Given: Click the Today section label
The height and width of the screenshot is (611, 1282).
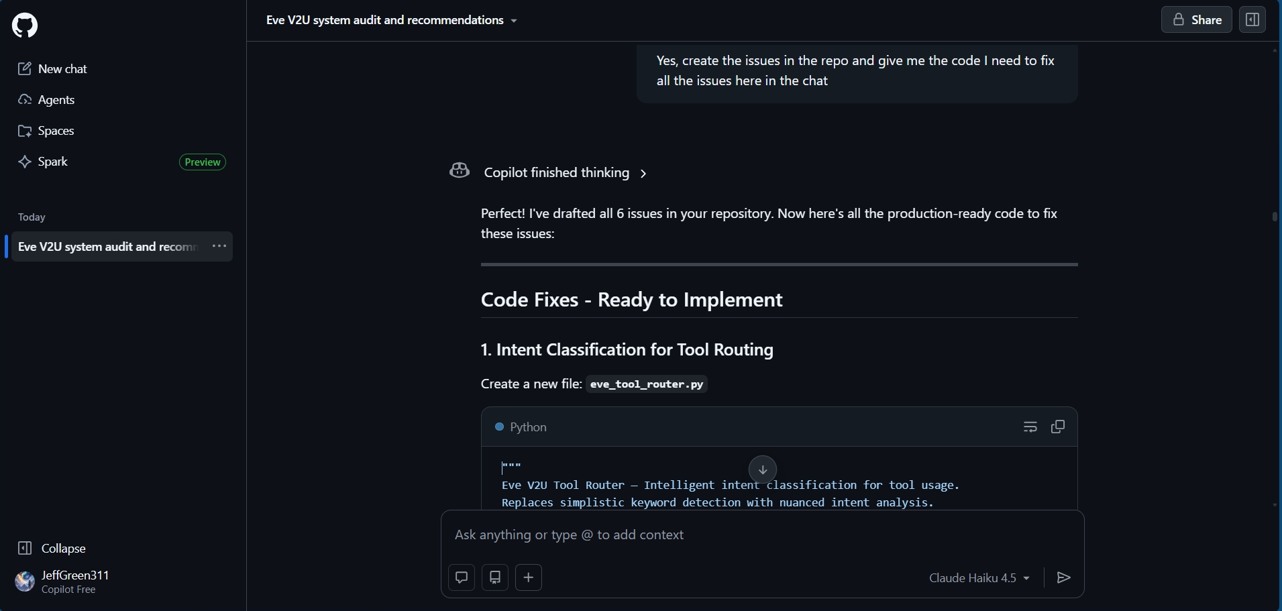Looking at the screenshot, I should 32,217.
